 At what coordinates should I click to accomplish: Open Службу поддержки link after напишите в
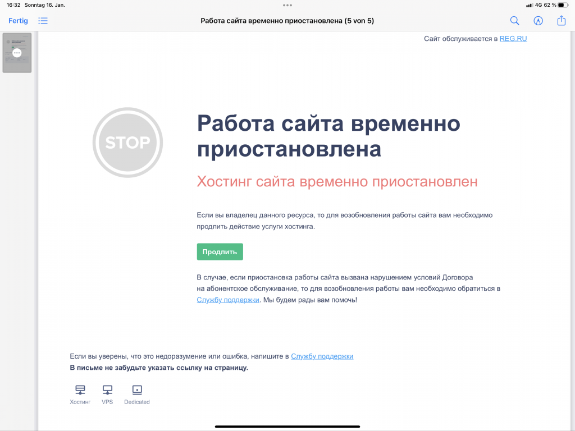(322, 356)
